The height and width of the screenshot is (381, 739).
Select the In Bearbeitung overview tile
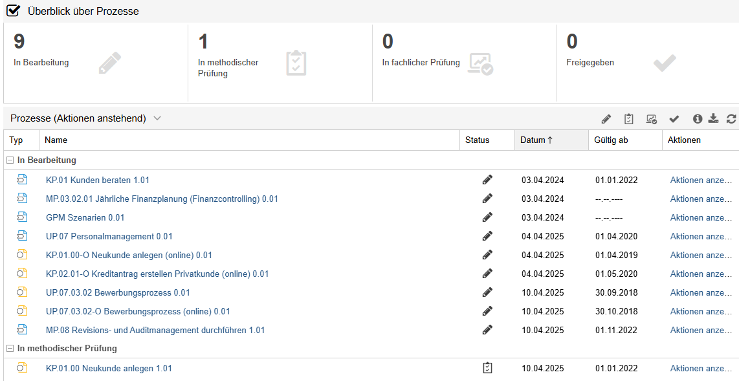[x=95, y=63]
